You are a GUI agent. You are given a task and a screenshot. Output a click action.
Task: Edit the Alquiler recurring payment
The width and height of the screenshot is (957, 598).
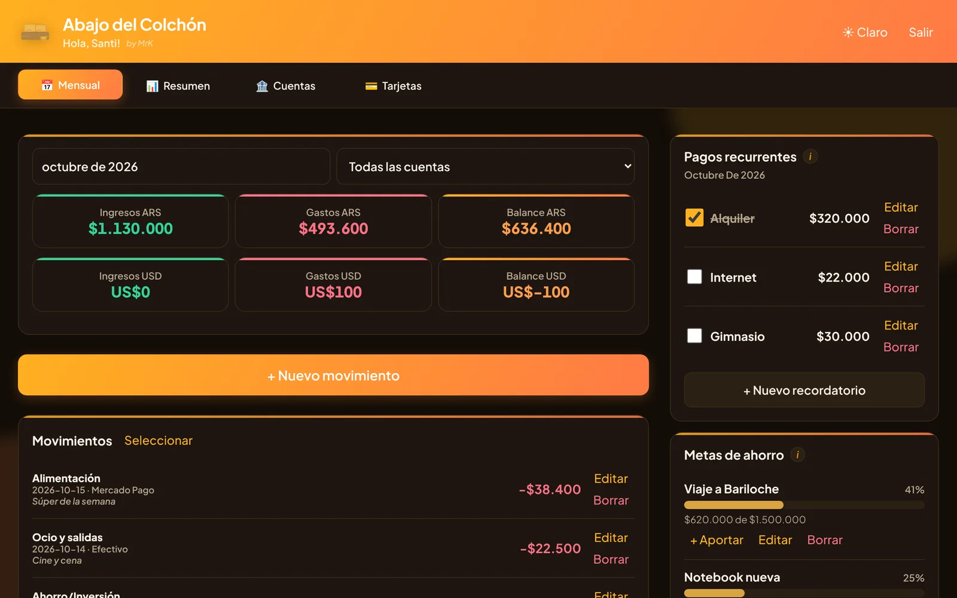pos(901,208)
